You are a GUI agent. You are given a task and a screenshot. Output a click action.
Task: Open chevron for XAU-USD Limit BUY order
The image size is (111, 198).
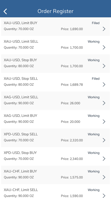[104, 29]
